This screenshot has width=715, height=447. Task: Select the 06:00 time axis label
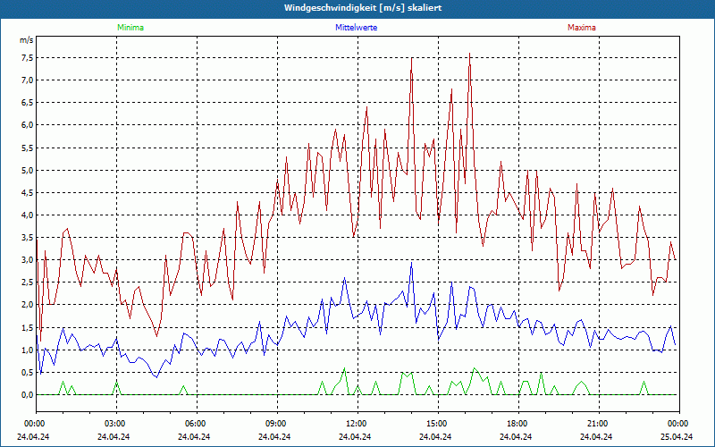click(196, 424)
